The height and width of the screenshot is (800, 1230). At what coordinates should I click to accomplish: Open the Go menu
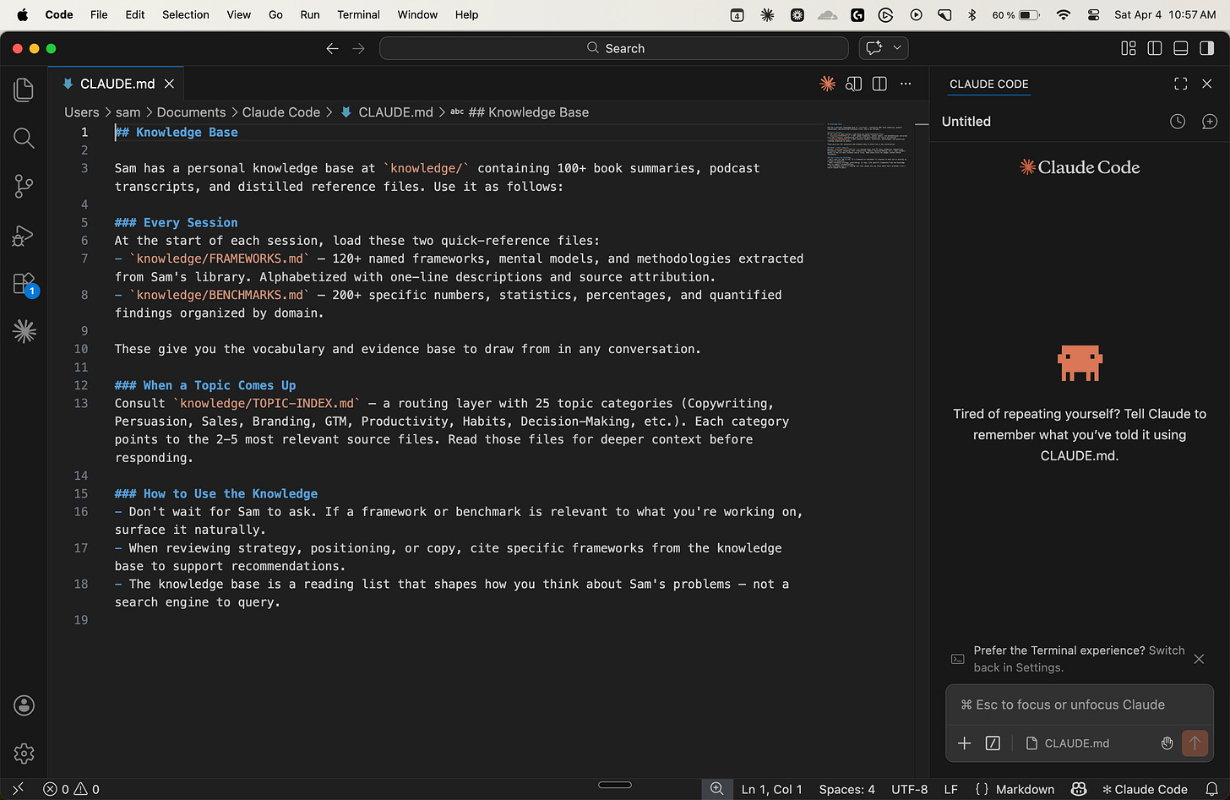pyautogui.click(x=275, y=14)
